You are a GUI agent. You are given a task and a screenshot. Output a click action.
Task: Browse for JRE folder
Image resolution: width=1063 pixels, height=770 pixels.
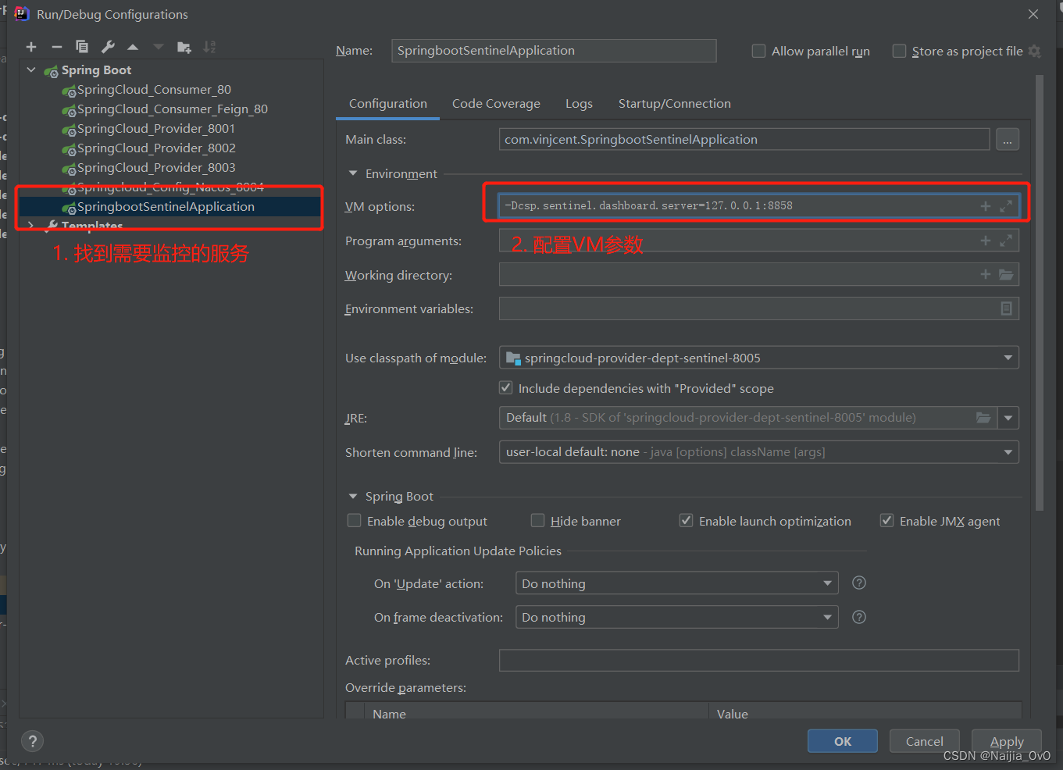tap(983, 418)
